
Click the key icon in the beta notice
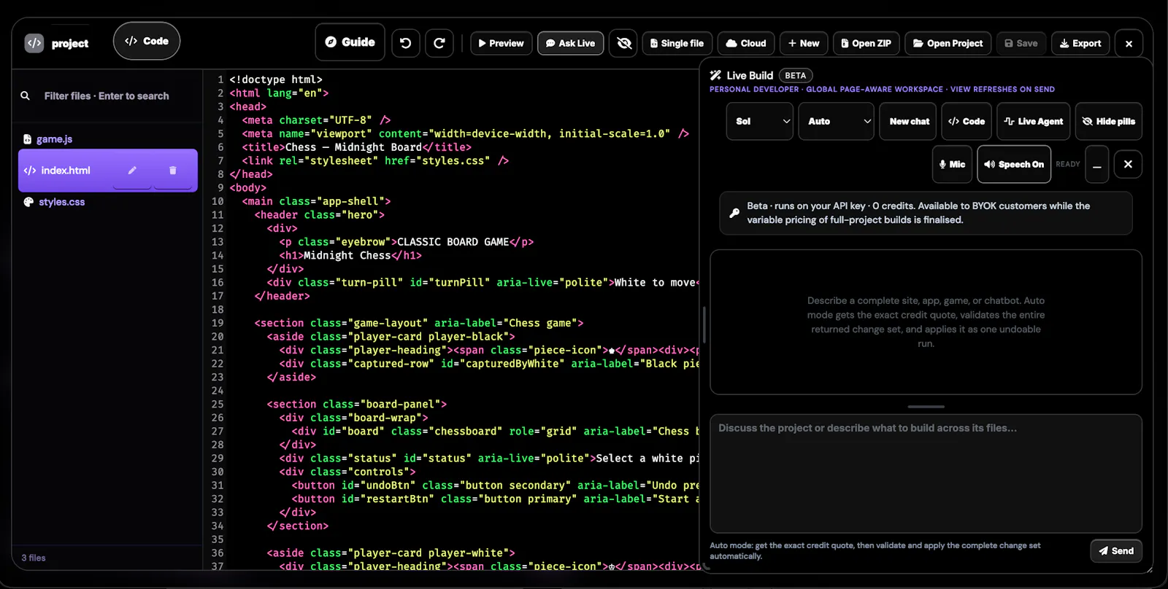click(734, 213)
